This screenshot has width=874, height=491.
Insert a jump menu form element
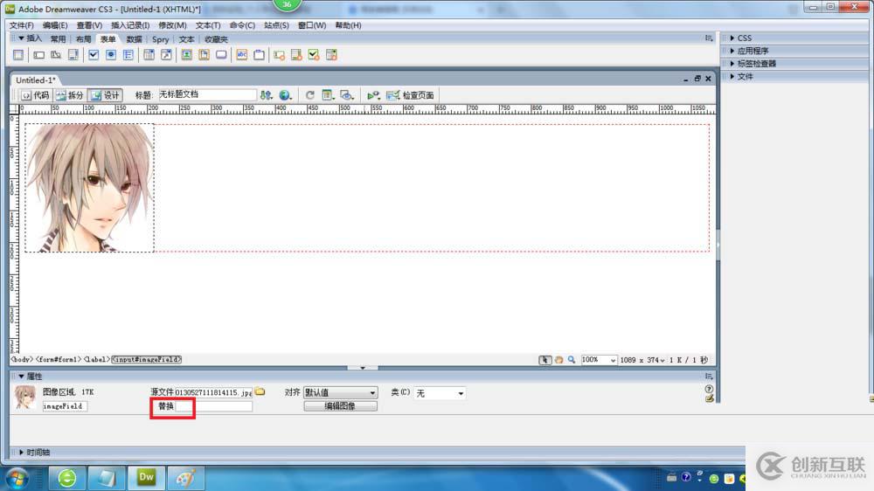click(x=166, y=55)
